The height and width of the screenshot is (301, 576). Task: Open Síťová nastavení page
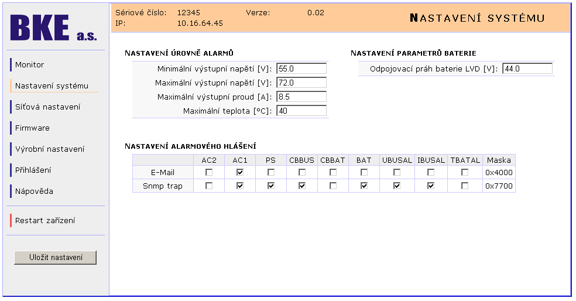(47, 107)
